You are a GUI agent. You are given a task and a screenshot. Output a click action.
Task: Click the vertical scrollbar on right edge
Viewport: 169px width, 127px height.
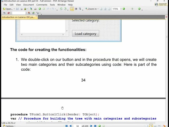point(167,70)
